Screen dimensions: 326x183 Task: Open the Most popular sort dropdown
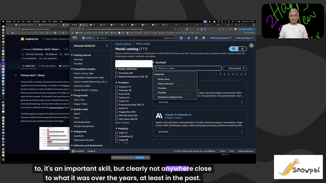(235, 68)
